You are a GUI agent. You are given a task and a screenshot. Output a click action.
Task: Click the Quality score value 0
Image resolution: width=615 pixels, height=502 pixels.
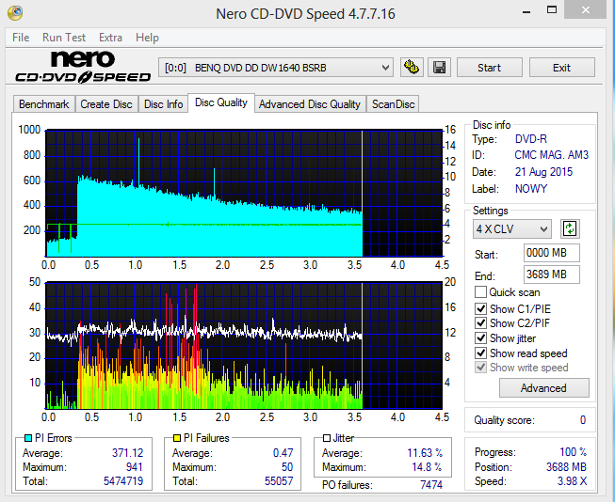583,420
